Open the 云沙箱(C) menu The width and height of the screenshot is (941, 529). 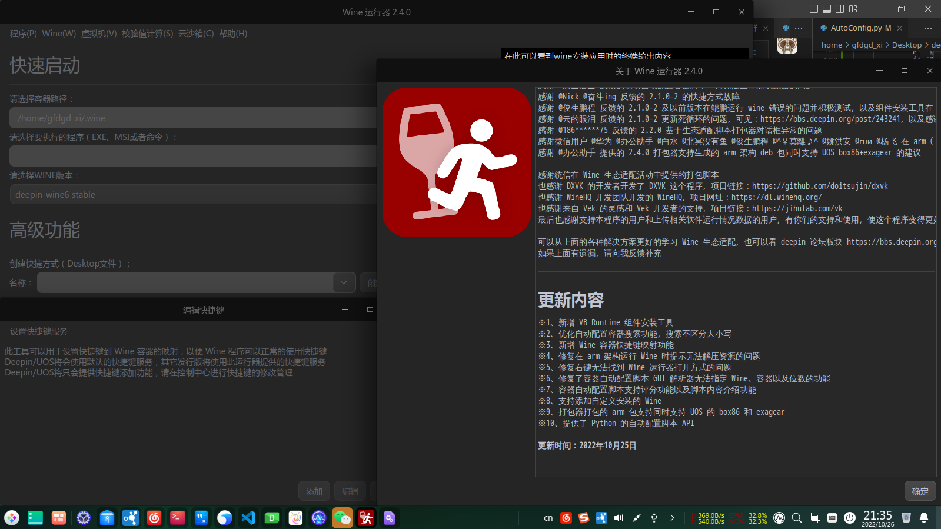196,34
